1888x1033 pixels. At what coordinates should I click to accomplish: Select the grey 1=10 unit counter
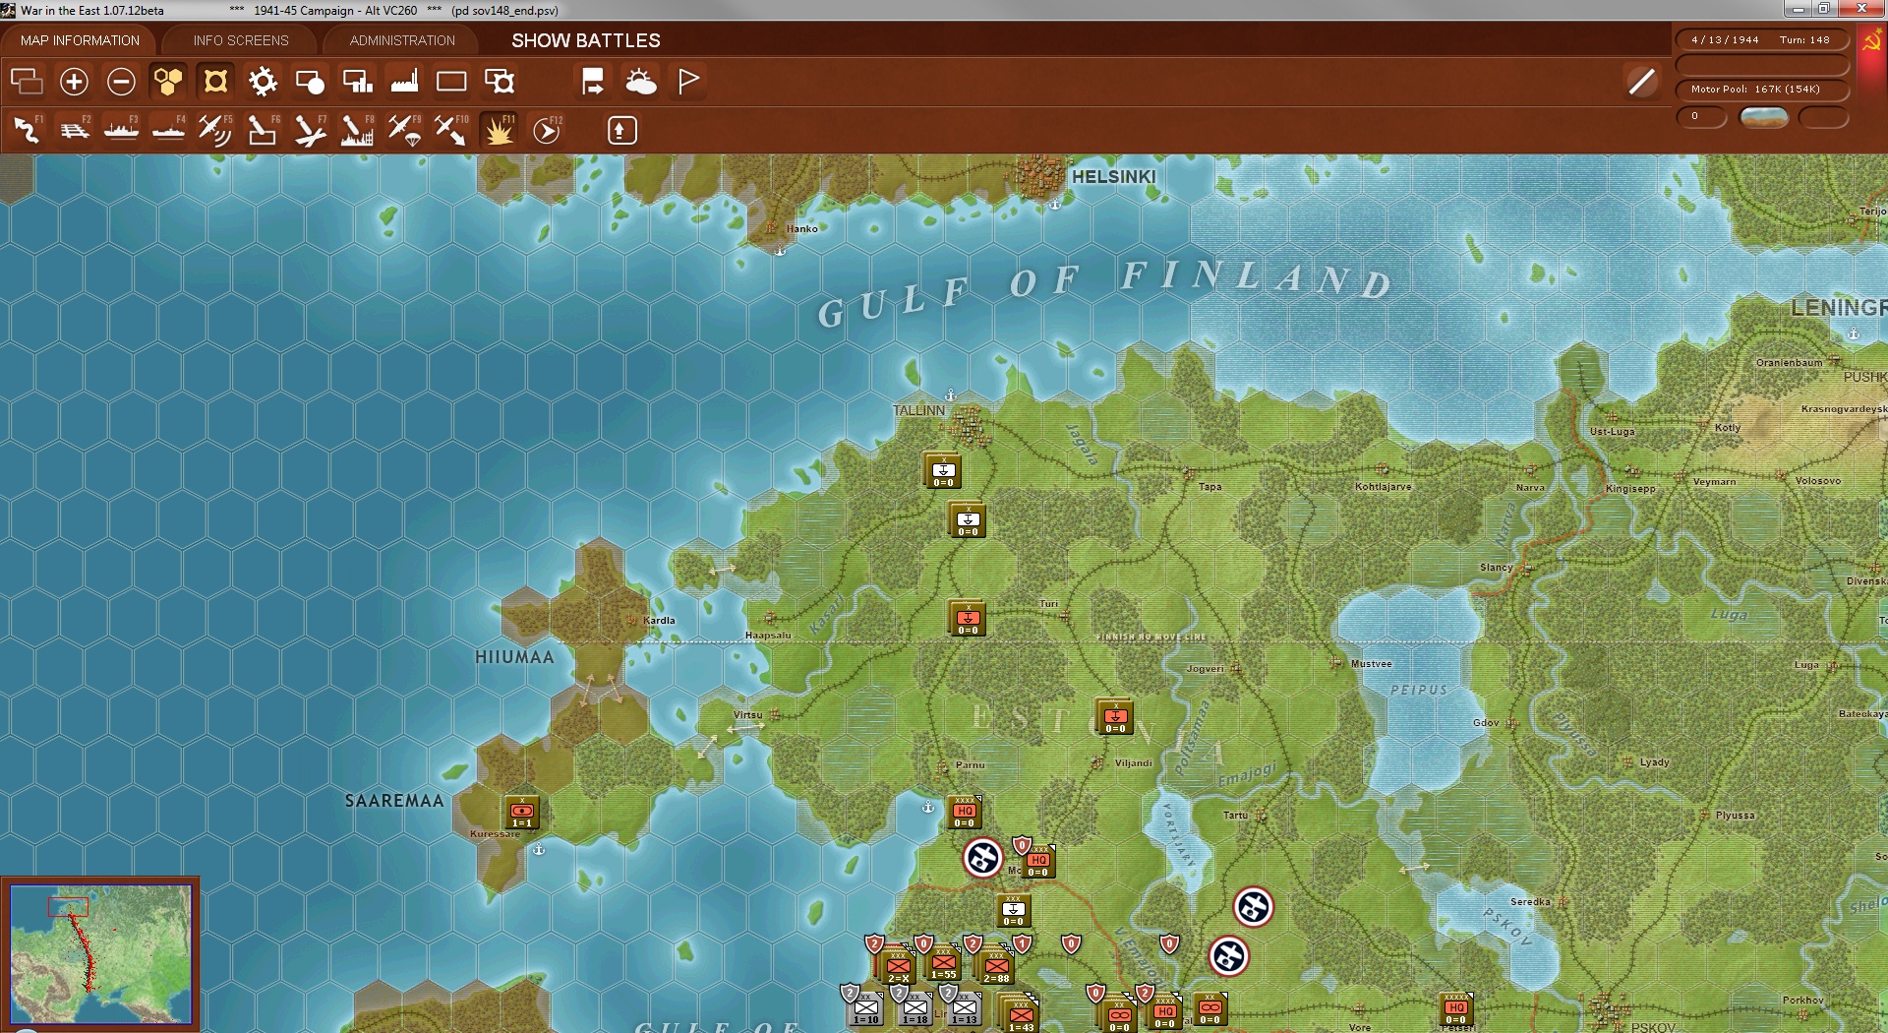866,1009
